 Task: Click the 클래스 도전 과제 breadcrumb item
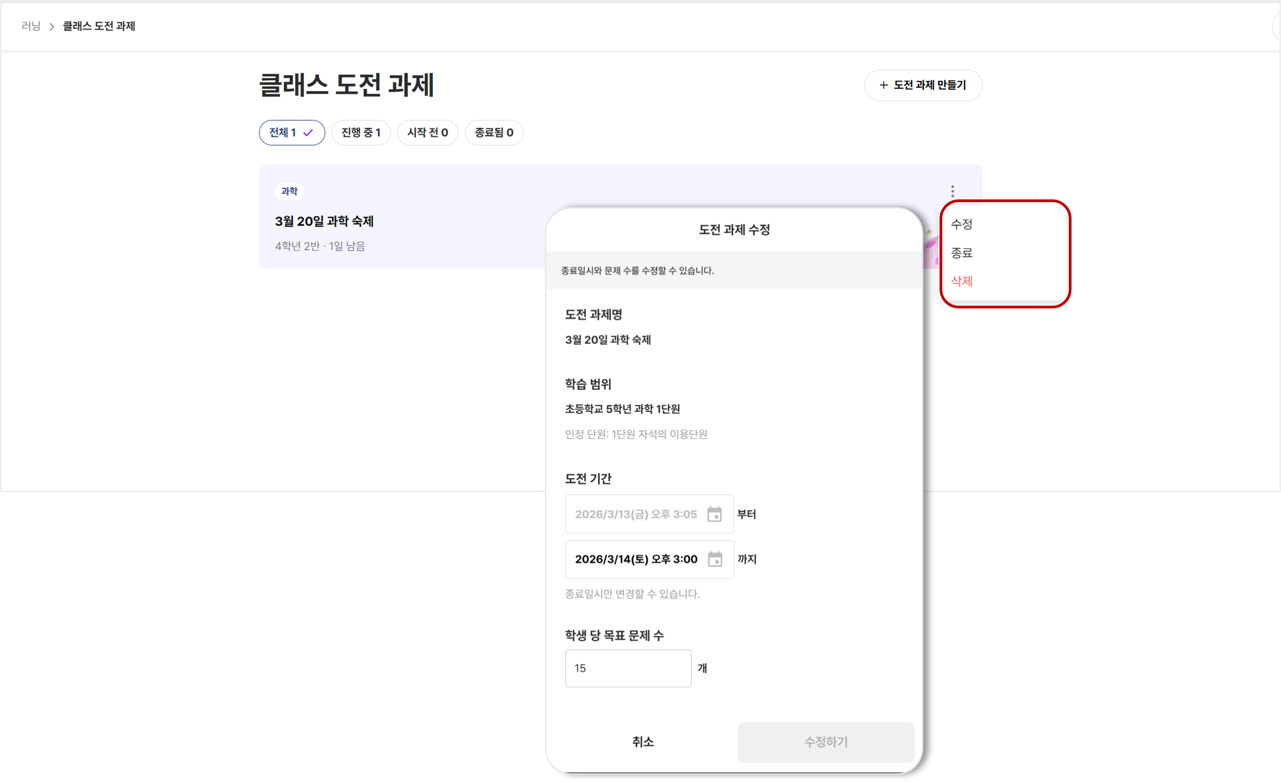[x=99, y=26]
